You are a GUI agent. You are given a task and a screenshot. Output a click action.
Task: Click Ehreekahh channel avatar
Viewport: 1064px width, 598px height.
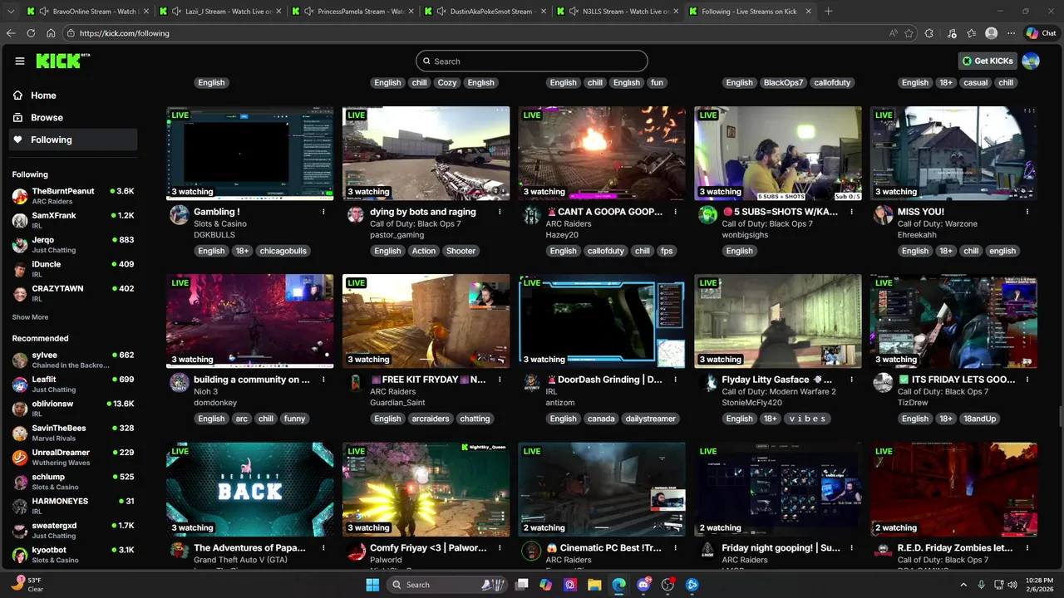884,215
